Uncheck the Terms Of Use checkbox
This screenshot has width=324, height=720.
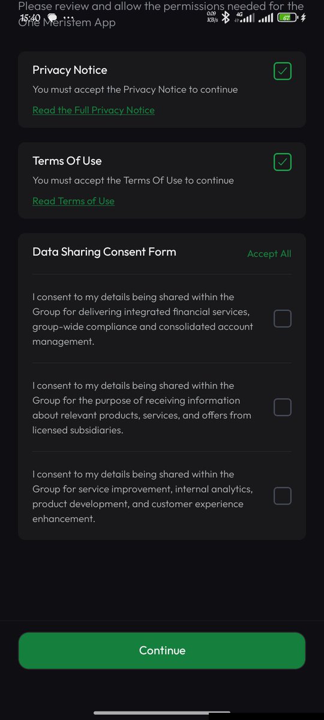click(283, 162)
